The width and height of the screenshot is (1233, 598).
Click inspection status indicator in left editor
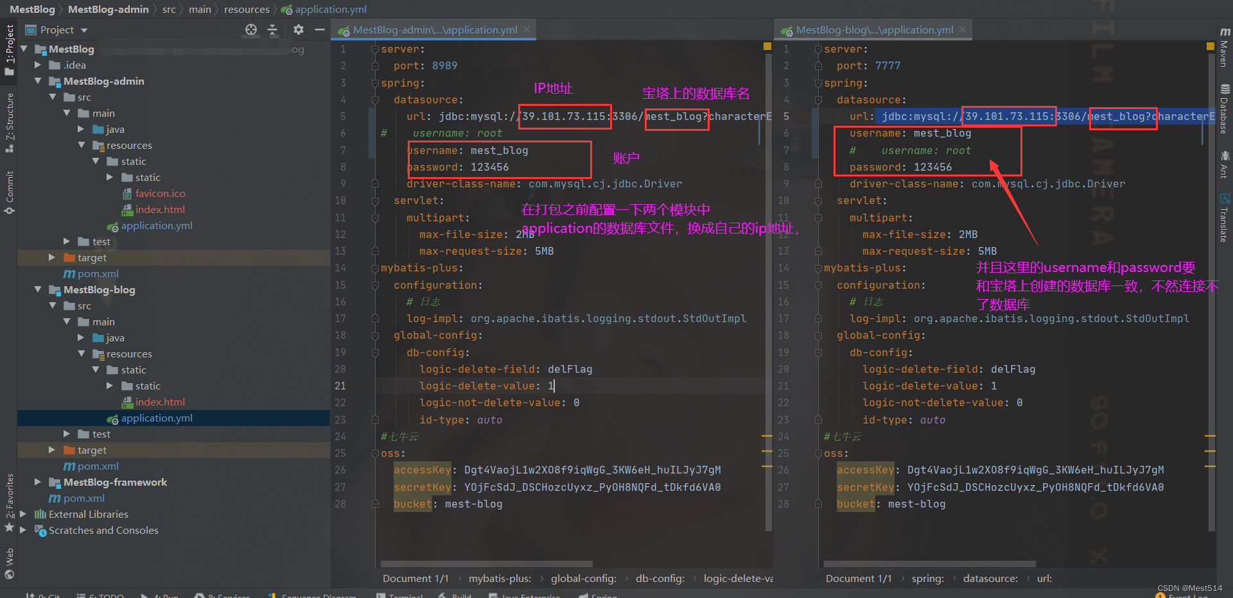pos(767,46)
